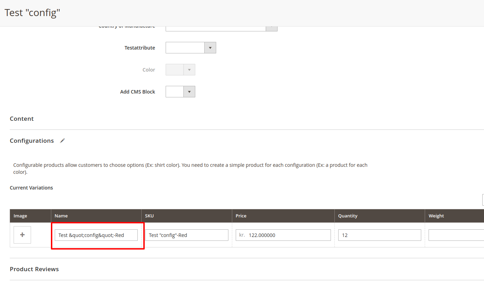The height and width of the screenshot is (282, 484).
Task: Open the Testattribute selection box
Action: click(185, 47)
